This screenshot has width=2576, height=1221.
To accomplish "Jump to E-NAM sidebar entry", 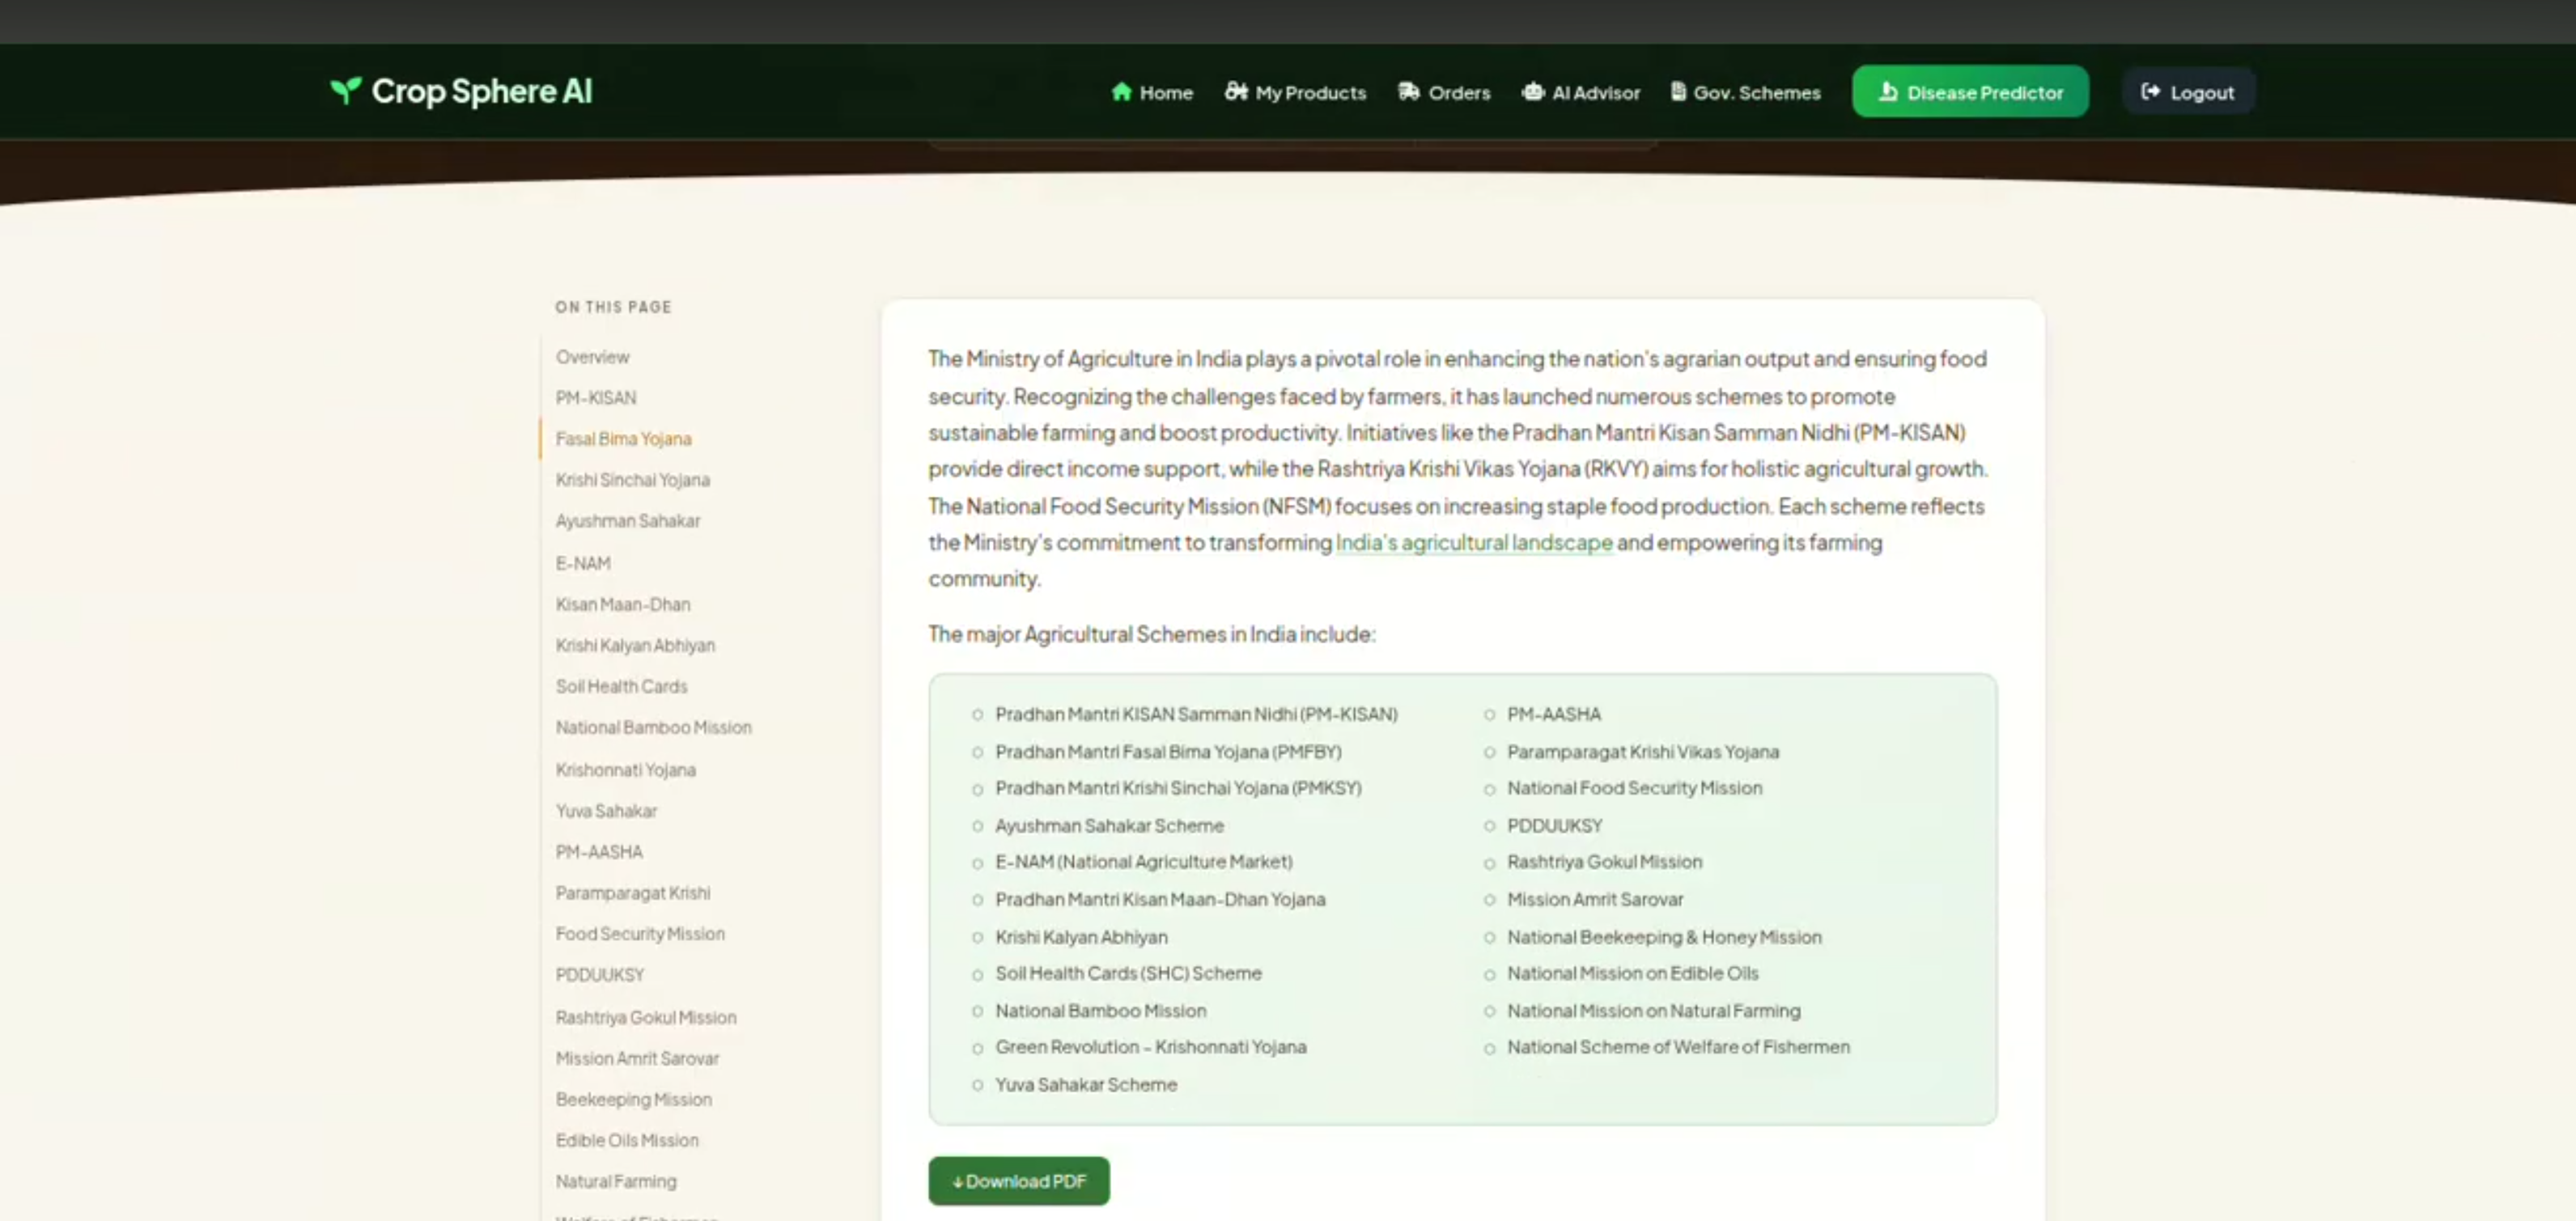I will [x=583, y=563].
